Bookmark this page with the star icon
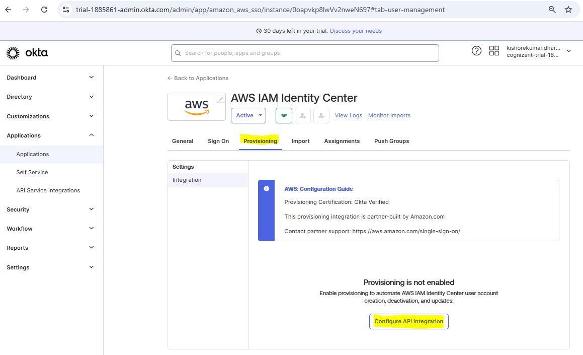Viewport: 583px width, 355px height. (x=568, y=10)
